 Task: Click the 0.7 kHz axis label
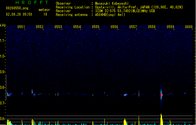(x=2, y=103)
